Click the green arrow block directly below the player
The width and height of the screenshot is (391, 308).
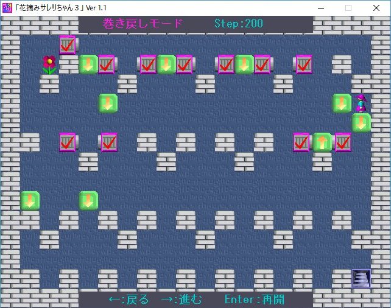pyautogui.click(x=361, y=122)
